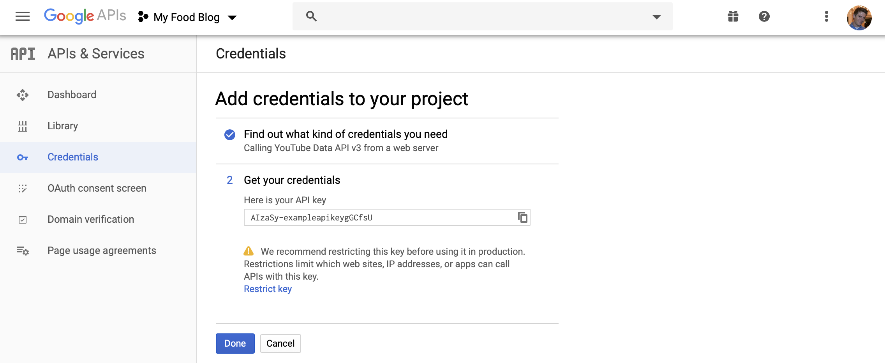The height and width of the screenshot is (363, 885).
Task: Click the OAuth consent screen icon
Action: point(23,189)
